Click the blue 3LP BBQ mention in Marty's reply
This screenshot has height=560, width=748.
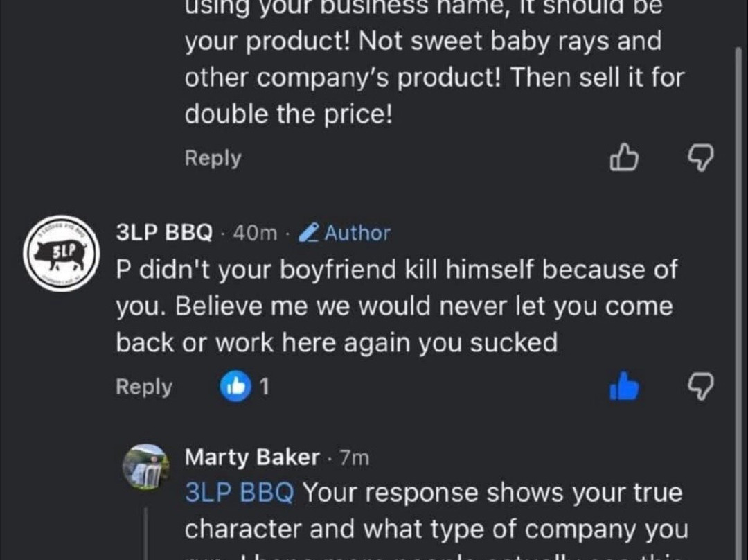point(240,493)
